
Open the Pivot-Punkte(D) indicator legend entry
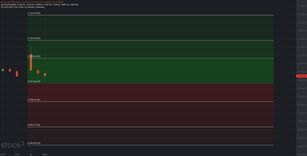coord(10,4)
